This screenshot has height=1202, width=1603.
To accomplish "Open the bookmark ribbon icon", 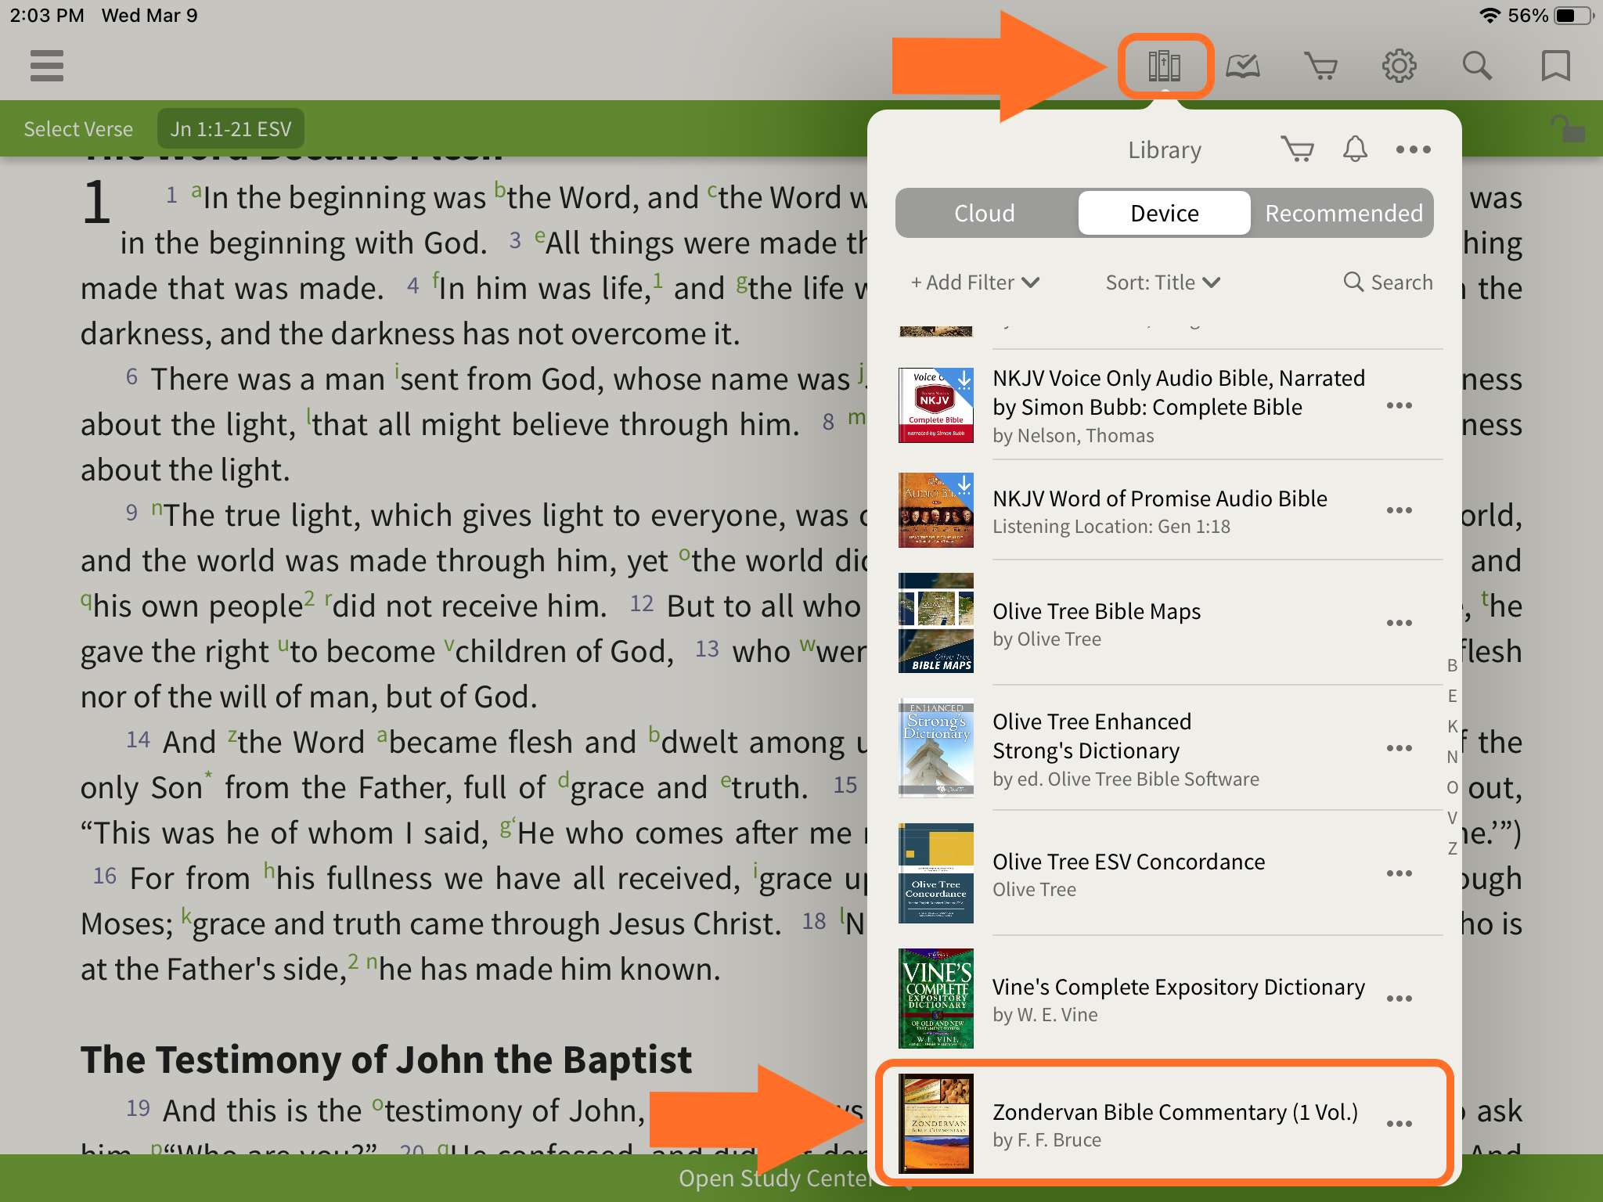I will (x=1555, y=66).
